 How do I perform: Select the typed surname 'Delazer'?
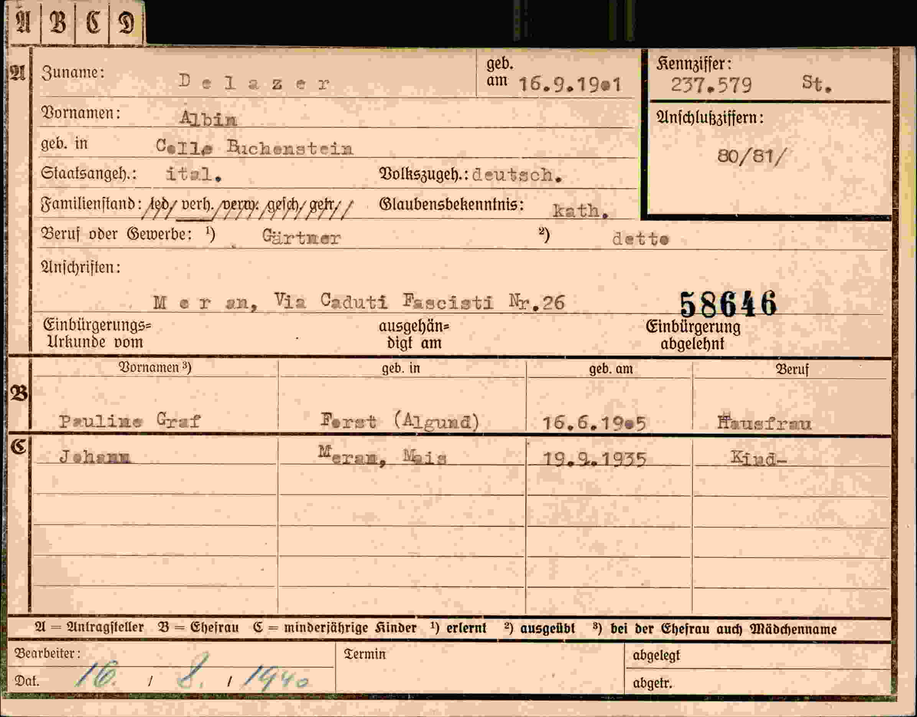pyautogui.click(x=254, y=82)
